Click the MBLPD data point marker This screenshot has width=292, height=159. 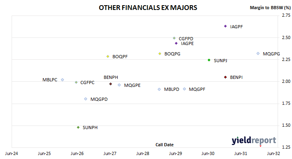pos(159,89)
